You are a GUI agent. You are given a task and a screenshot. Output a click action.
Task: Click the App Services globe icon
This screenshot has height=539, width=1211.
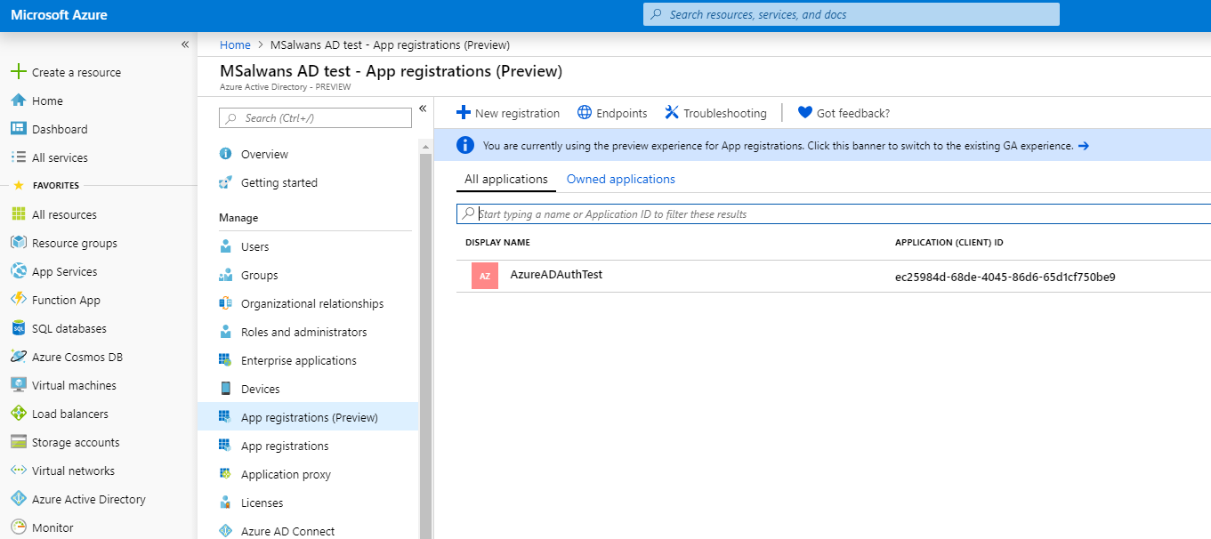point(18,271)
